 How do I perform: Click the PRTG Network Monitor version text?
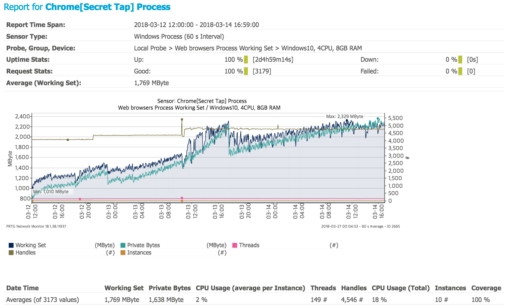(35, 226)
